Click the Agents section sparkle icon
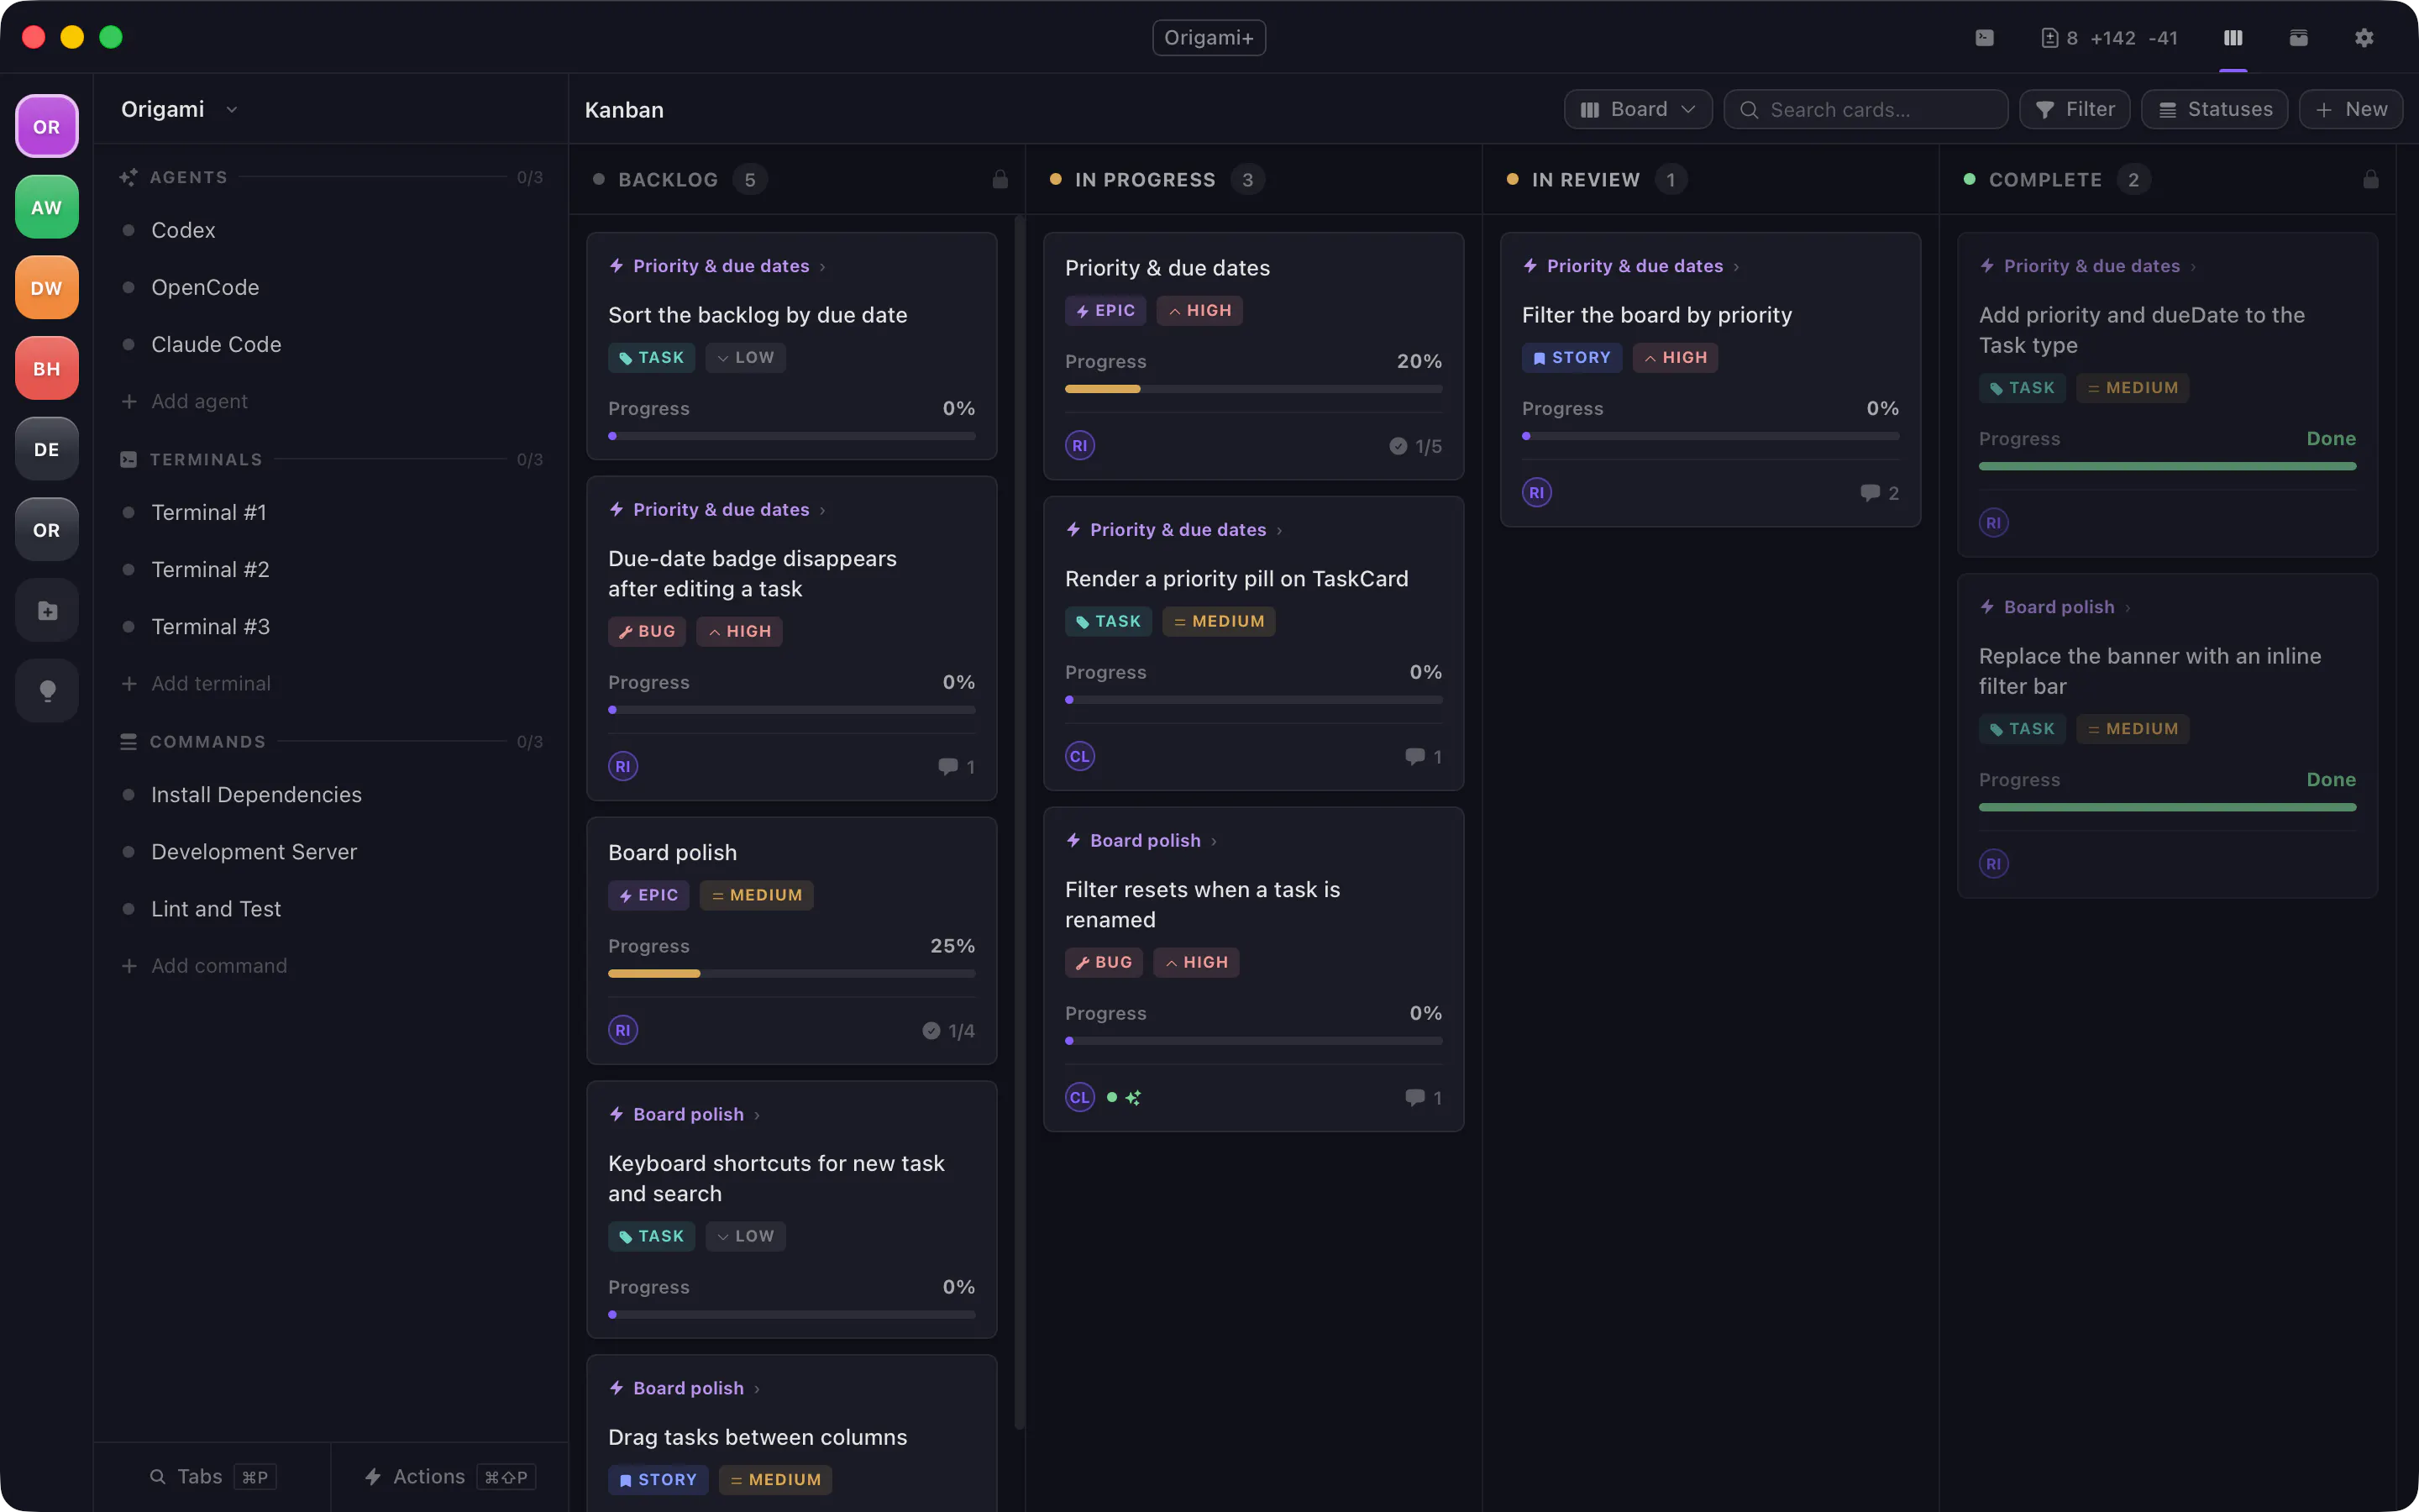Viewport: 2419px width, 1512px height. (x=128, y=177)
